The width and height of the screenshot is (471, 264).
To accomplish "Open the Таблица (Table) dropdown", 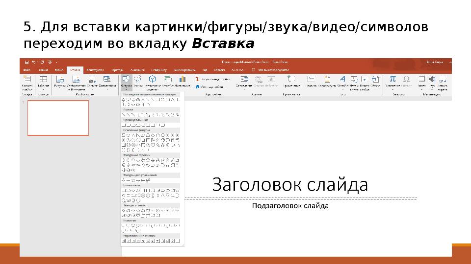I will point(44,89).
